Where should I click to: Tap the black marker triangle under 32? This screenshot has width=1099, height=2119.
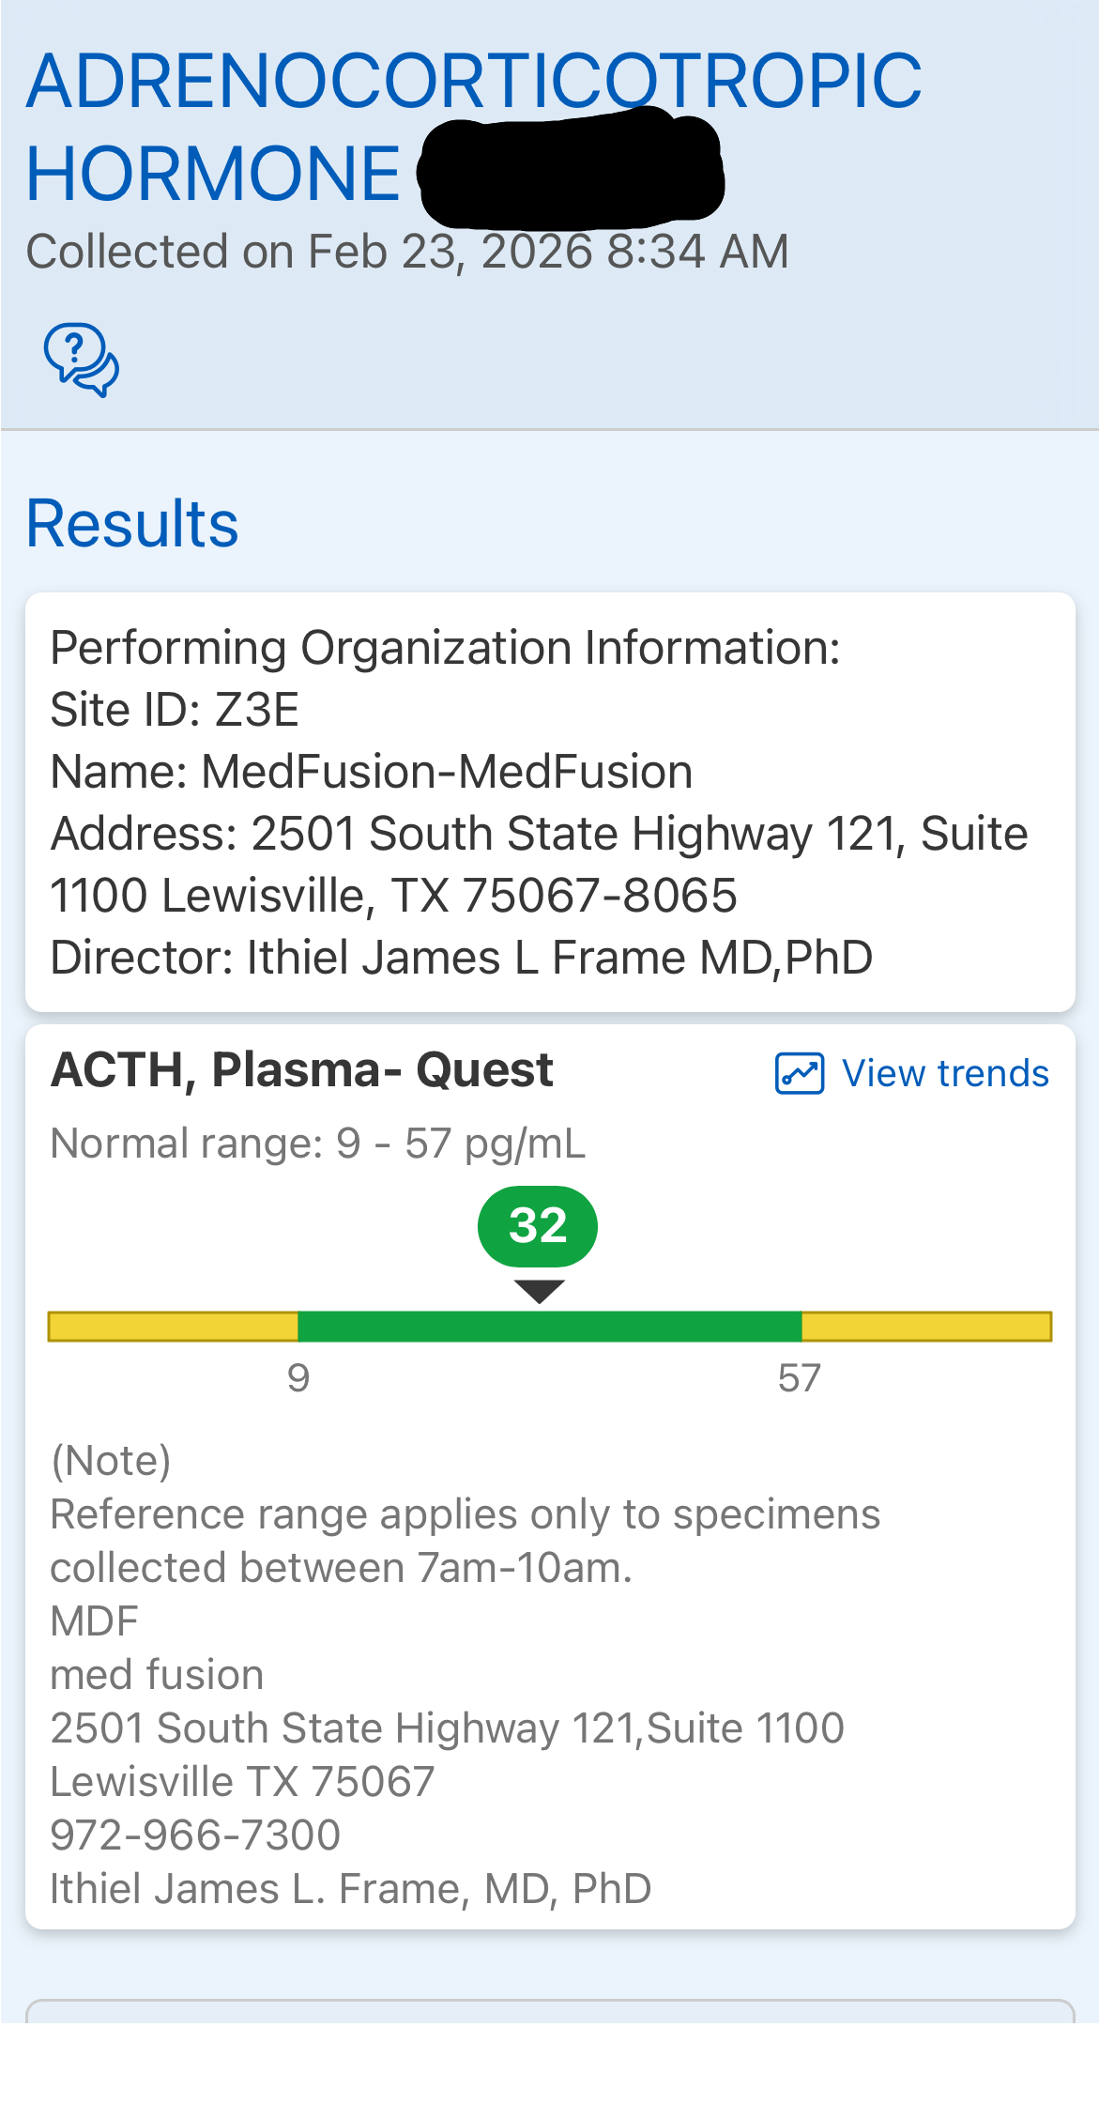pyautogui.click(x=540, y=1291)
